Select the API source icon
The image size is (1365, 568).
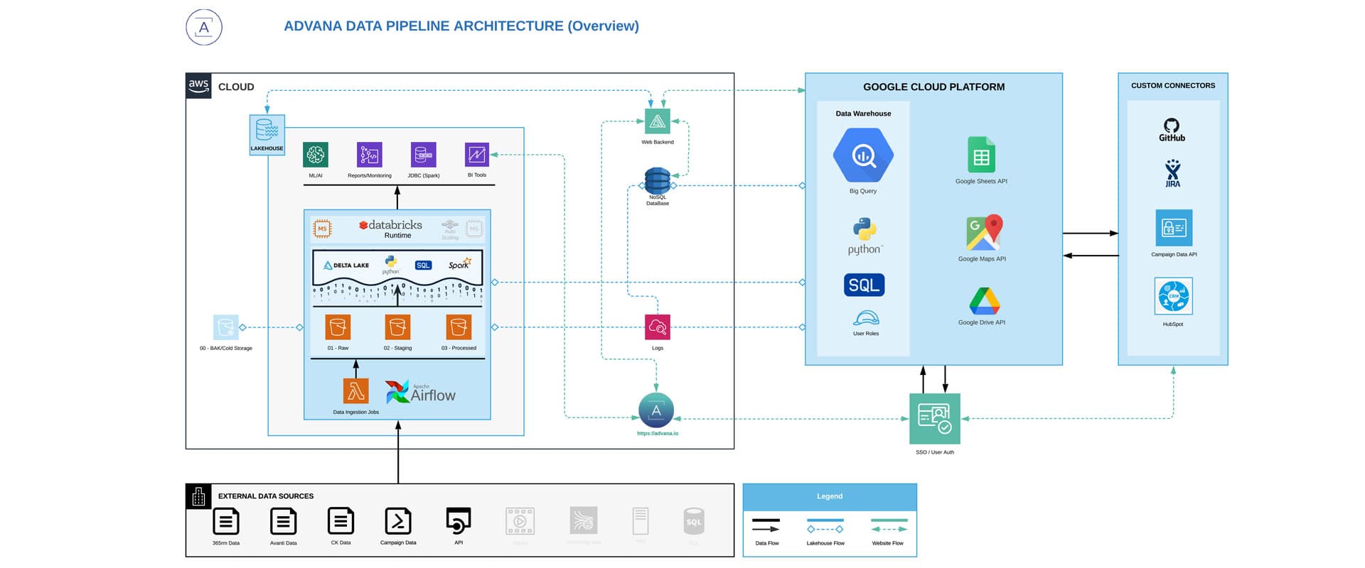pos(459,521)
